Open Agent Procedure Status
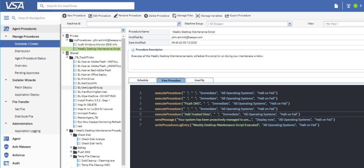This screenshot has width=364, height=168. coord(30,58)
